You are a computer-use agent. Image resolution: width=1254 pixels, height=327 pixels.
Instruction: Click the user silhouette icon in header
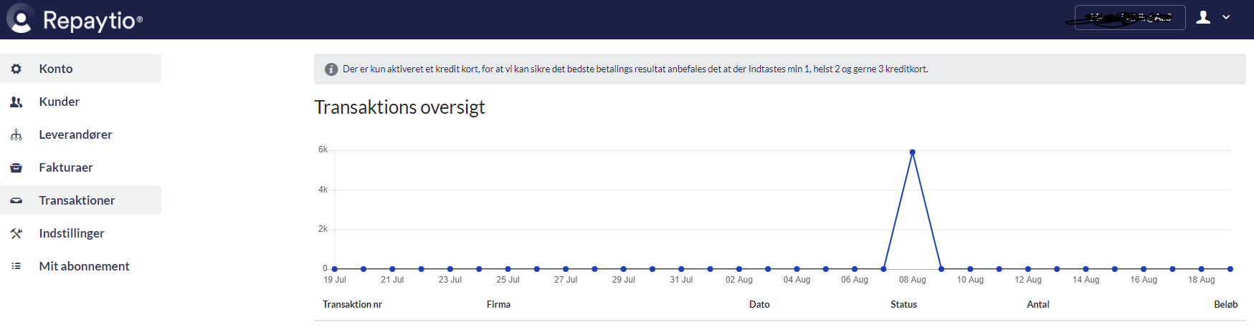click(1204, 18)
